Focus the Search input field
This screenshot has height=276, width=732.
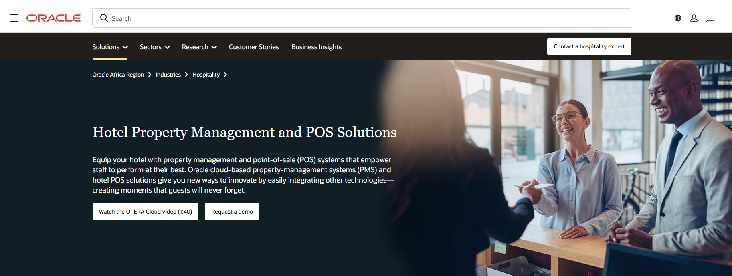362,18
